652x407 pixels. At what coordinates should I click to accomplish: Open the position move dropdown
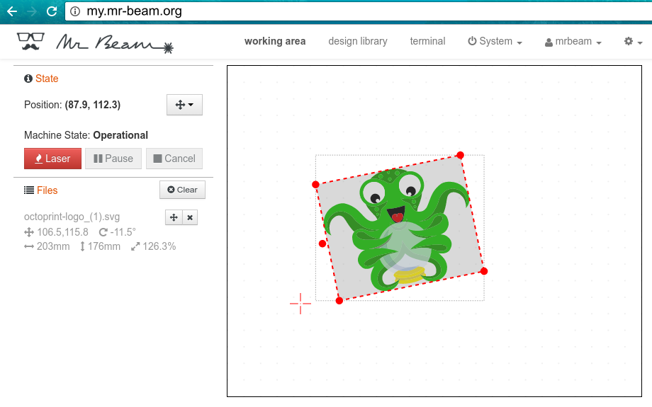click(x=185, y=105)
